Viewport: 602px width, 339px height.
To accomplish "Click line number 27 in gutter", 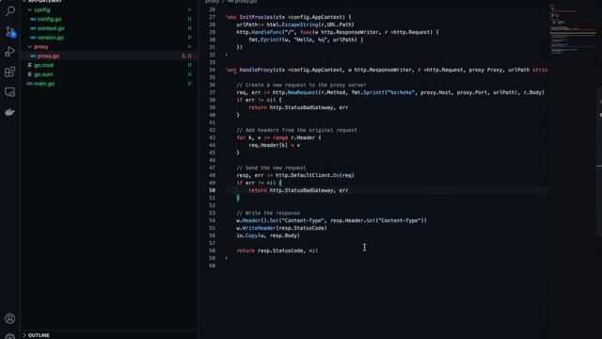I will 212,17.
